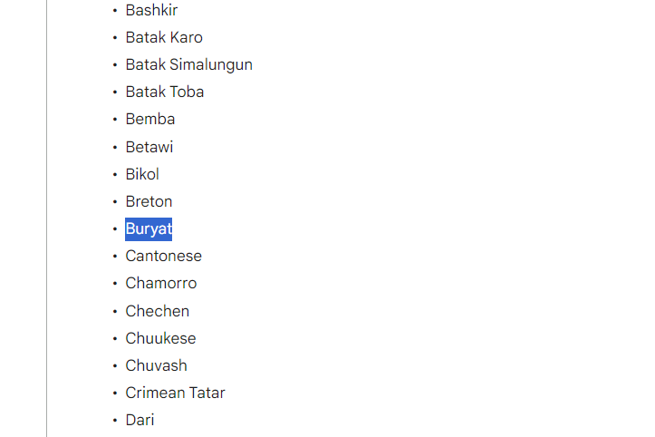
Task: Click the bullet point beside Bashkir
Action: [x=115, y=10]
